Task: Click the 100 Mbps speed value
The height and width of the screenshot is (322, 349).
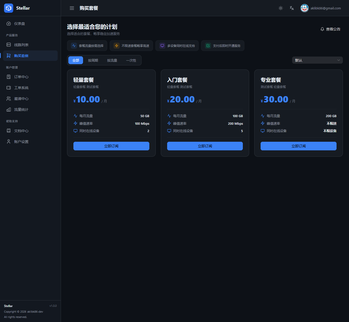Action: [142, 123]
